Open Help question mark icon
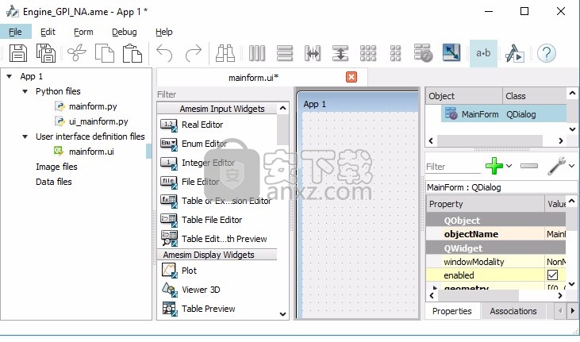 [x=546, y=53]
